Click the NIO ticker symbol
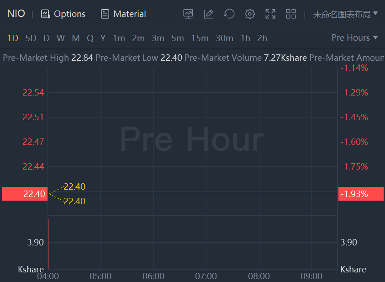The image size is (385, 282). (16, 14)
